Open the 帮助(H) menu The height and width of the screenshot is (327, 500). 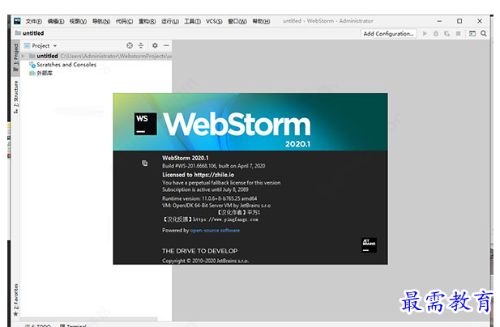[x=261, y=21]
